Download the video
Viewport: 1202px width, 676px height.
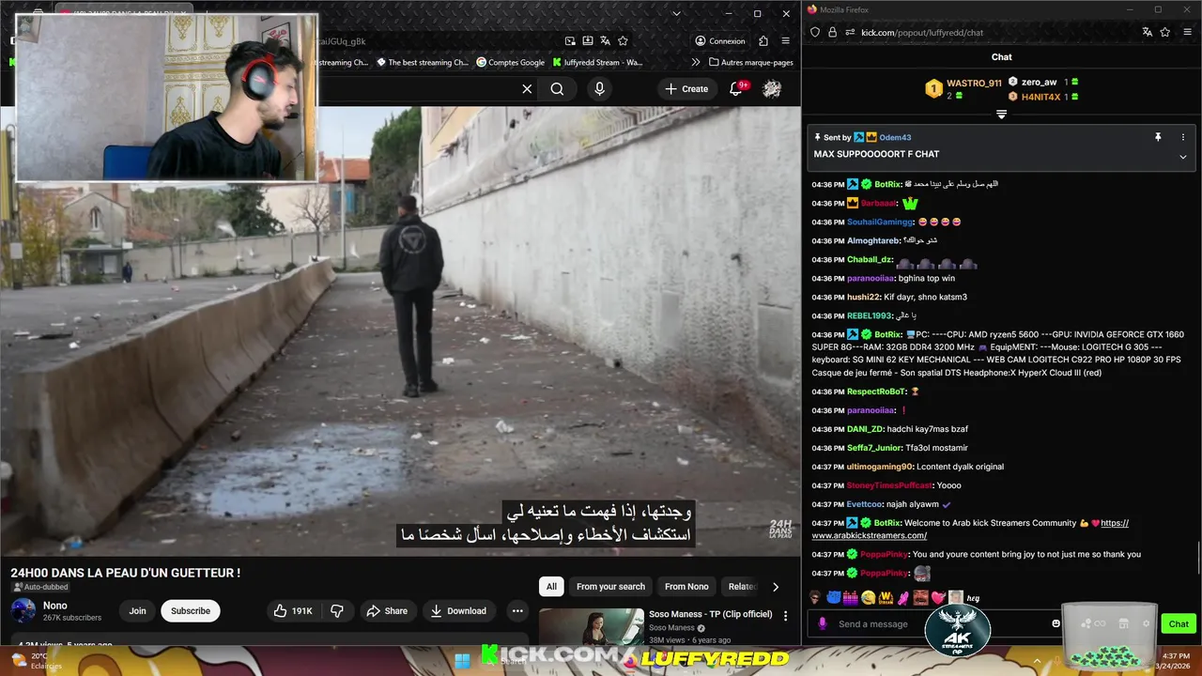click(458, 611)
